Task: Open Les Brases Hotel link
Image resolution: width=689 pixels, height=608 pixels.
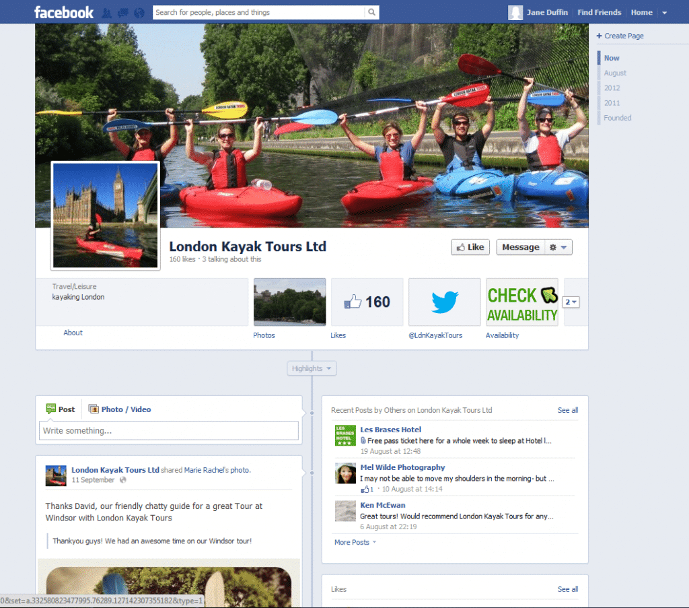Action: [391, 430]
